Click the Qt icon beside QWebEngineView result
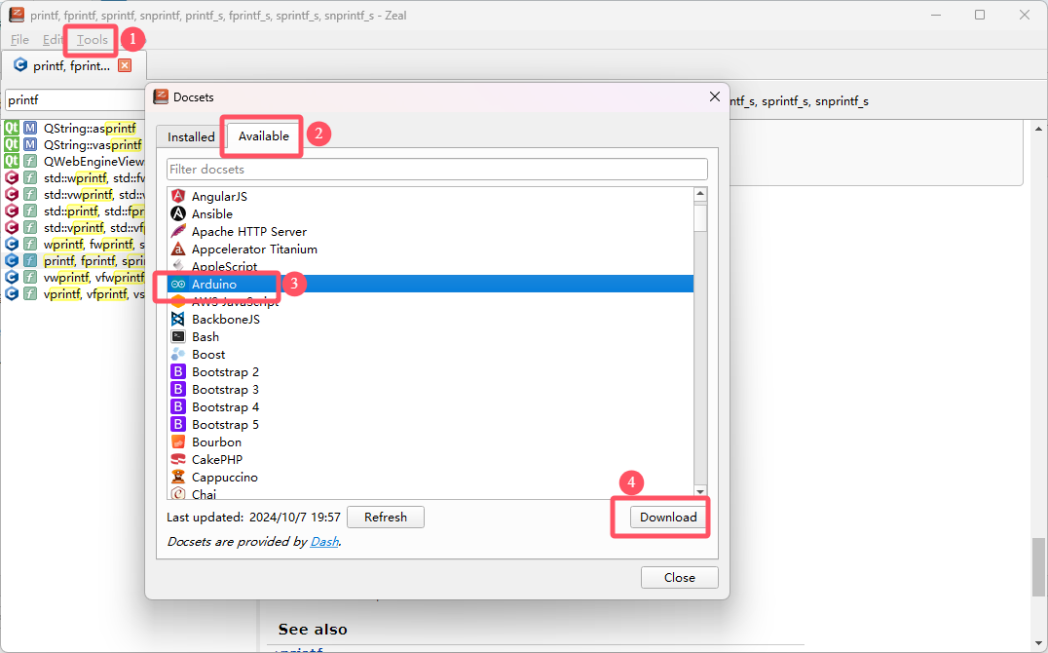Screen dimensions: 1048x653 [x=12, y=161]
